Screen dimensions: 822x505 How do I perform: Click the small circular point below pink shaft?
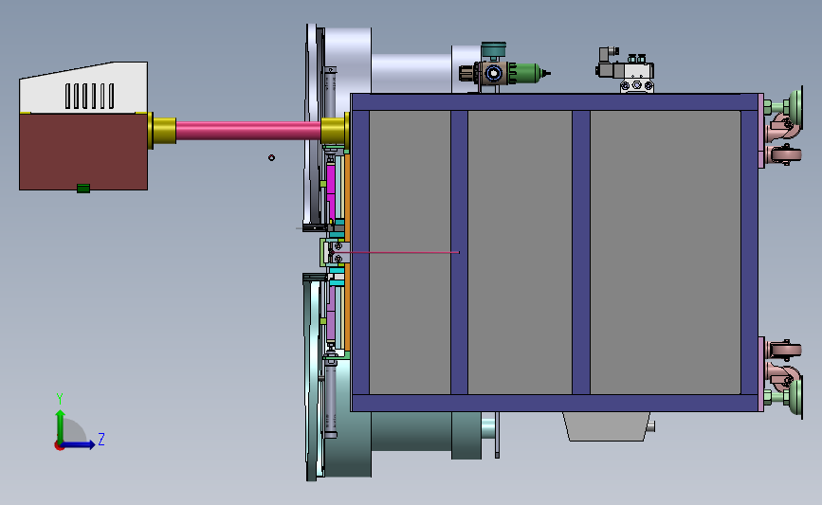271,157
